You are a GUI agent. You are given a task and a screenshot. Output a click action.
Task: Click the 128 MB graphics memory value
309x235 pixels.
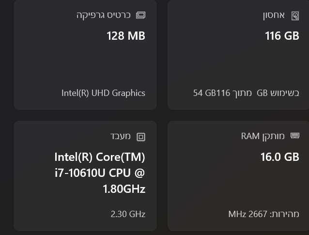126,36
